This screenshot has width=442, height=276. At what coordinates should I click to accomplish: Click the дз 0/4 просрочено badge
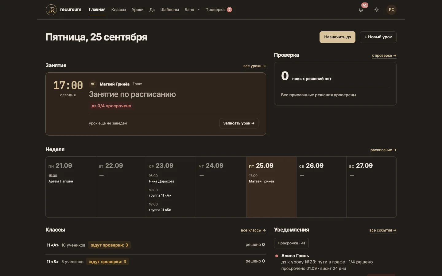click(111, 106)
